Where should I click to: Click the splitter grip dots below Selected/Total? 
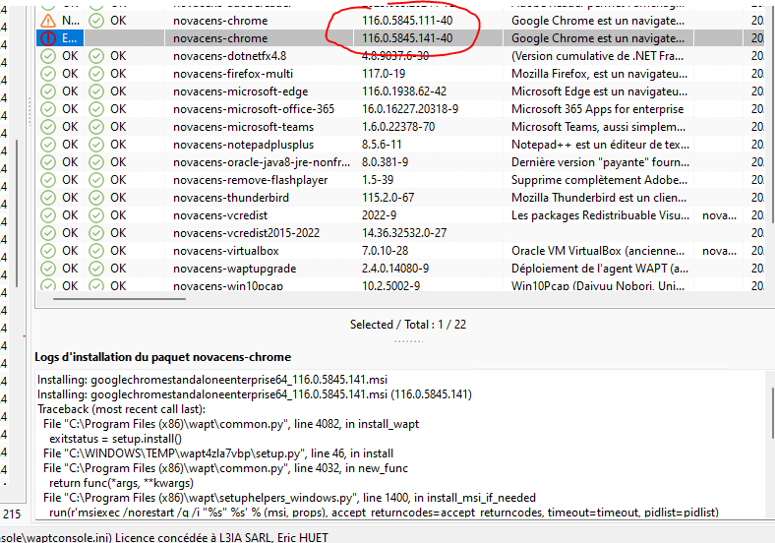click(x=408, y=341)
